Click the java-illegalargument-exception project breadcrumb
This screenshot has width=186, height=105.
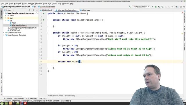tap(16, 7)
